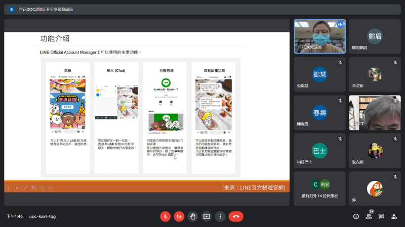This screenshot has width=405, height=227.
Task: Open slide show more options ellipsis
Action: point(51,188)
